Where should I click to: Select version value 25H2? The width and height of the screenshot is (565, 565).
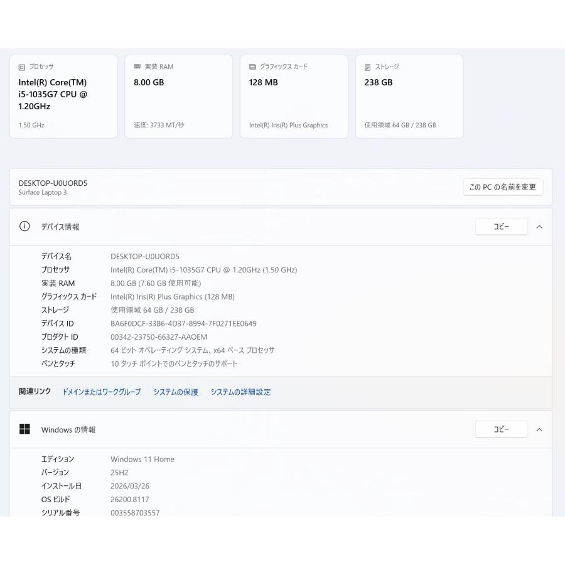pos(119,472)
